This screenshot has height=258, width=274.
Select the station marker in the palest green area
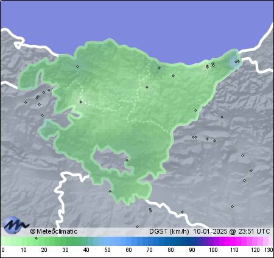click(81, 102)
